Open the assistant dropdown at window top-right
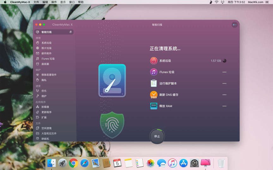This screenshot has width=273, height=170. 234,25
